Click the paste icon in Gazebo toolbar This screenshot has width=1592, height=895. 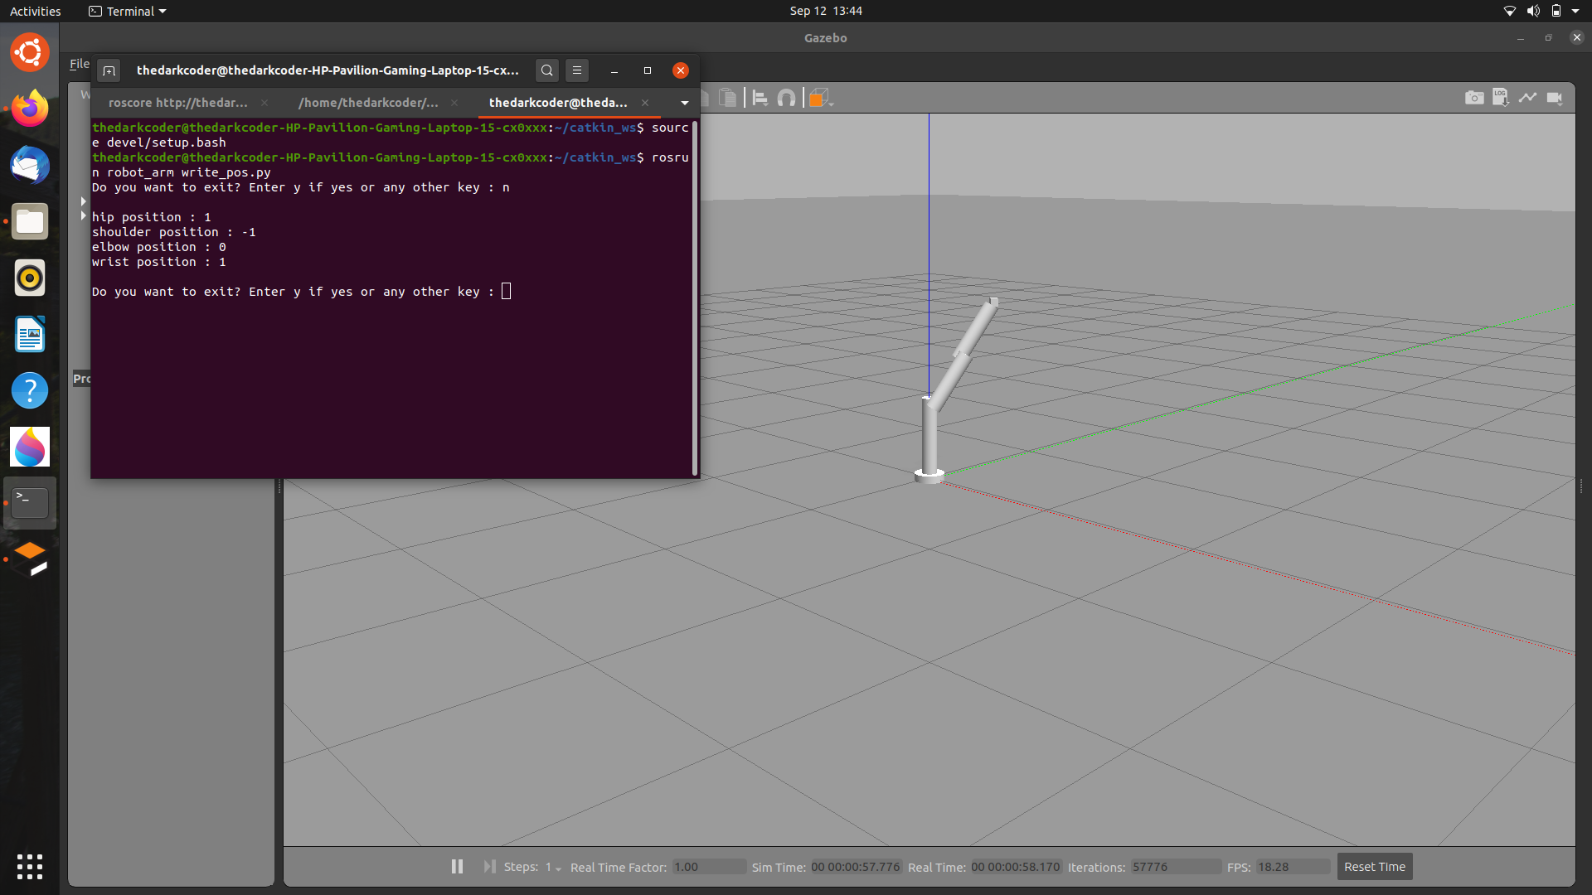pyautogui.click(x=727, y=99)
